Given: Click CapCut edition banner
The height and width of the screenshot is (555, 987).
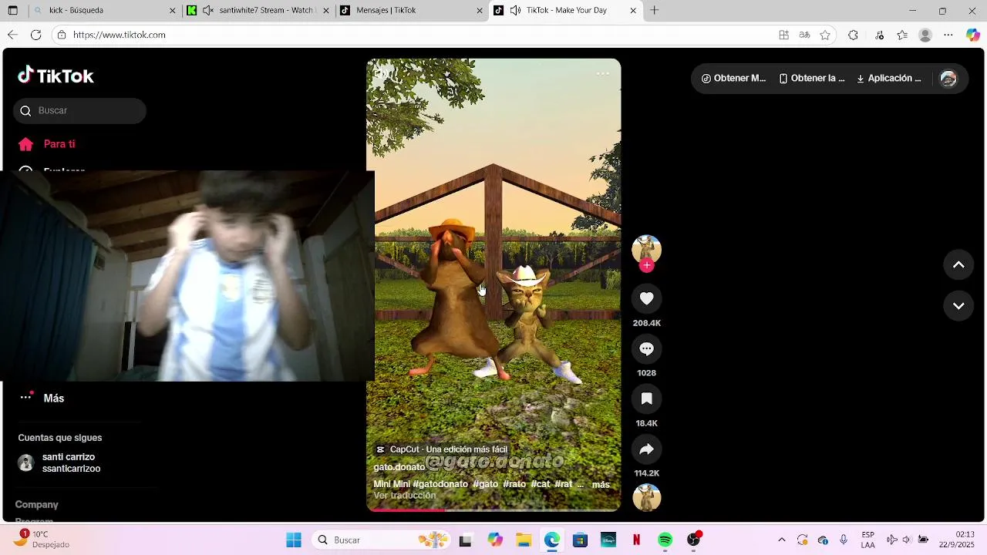Looking at the screenshot, I should click(x=441, y=449).
